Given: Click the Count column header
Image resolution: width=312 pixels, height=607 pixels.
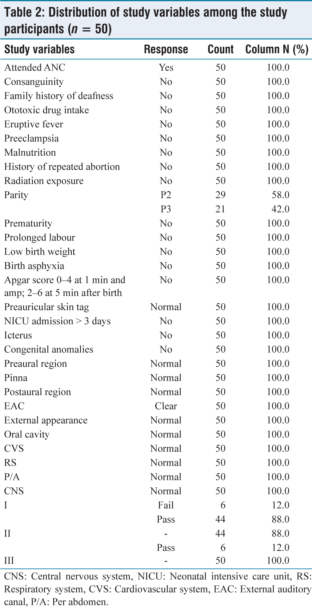Looking at the screenshot, I should click(x=221, y=49).
